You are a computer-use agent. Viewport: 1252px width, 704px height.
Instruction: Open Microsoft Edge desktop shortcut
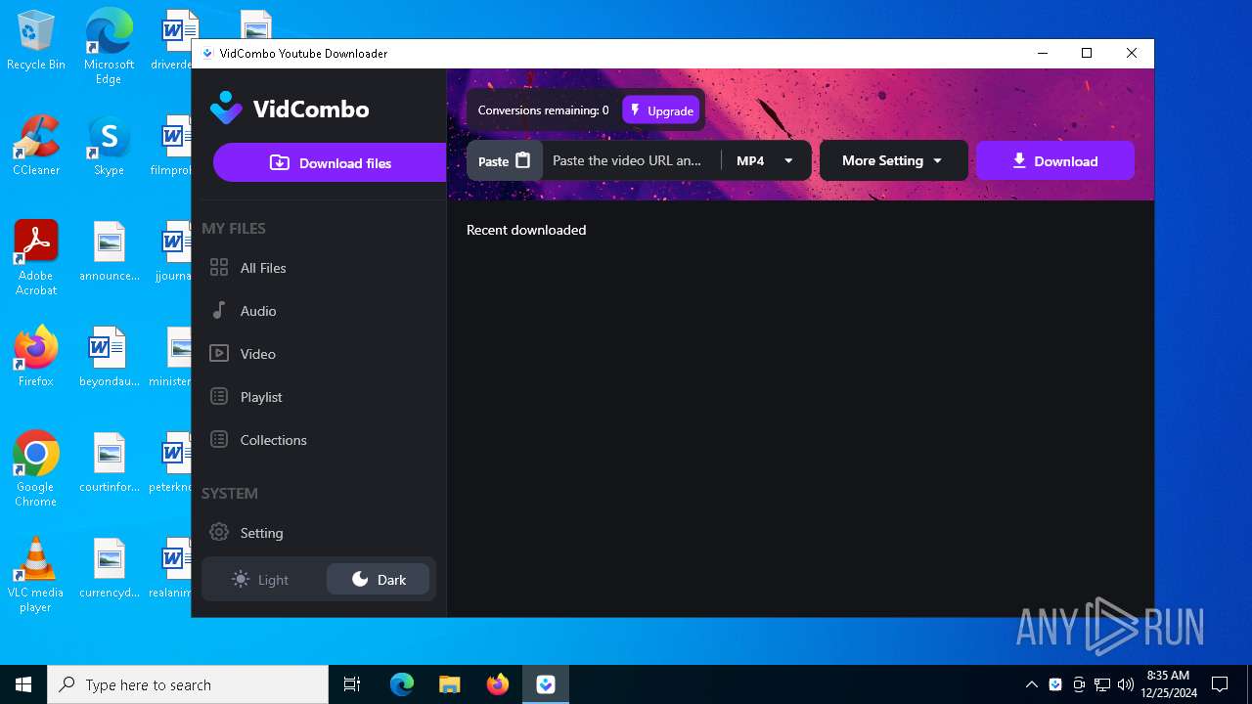pyautogui.click(x=109, y=46)
